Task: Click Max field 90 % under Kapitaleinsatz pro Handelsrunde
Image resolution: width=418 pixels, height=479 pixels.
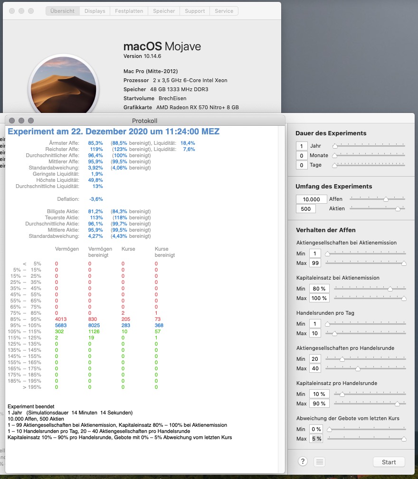Action: [319, 404]
